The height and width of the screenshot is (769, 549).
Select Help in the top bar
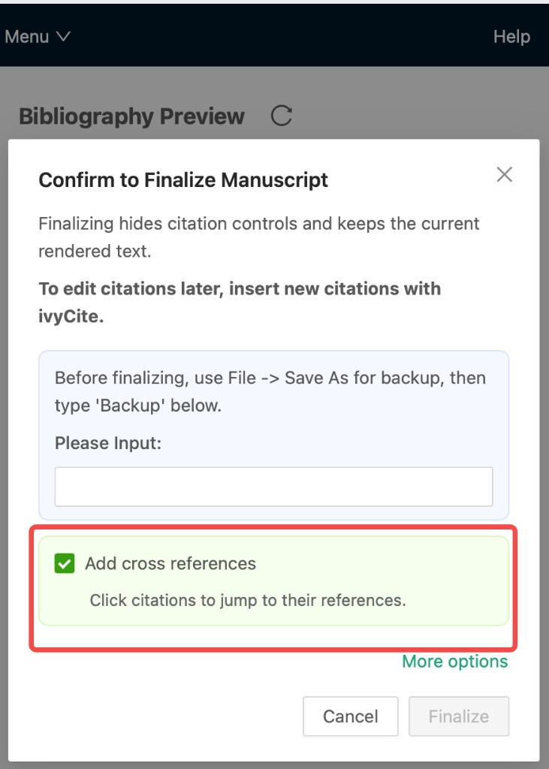click(x=511, y=36)
